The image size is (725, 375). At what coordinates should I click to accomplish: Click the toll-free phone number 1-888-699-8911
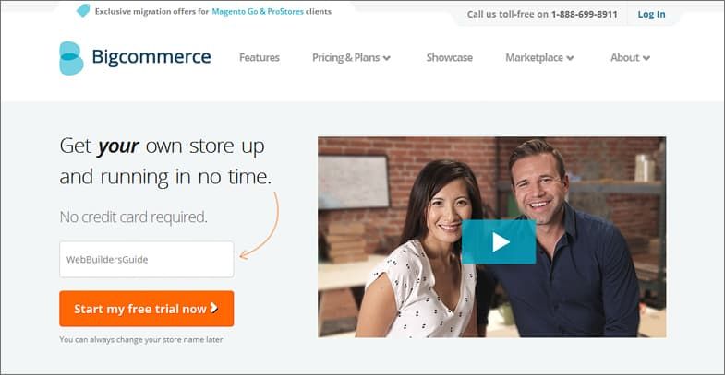584,15
